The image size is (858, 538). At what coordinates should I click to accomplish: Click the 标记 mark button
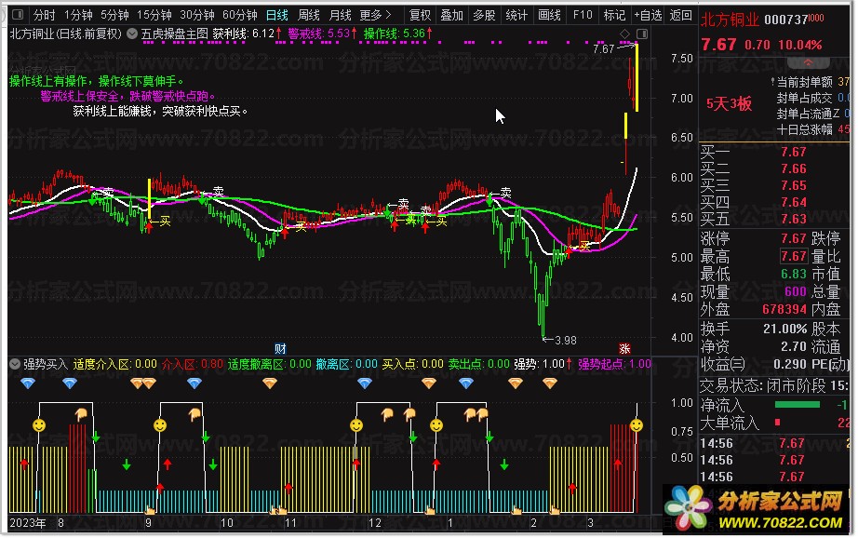pyautogui.click(x=614, y=15)
